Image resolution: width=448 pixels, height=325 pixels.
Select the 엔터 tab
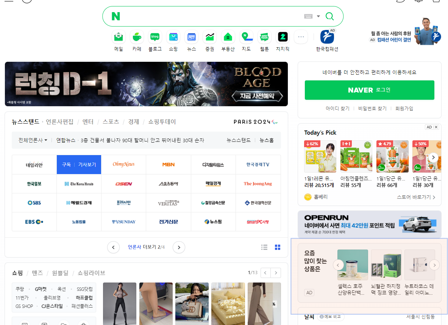[x=88, y=122]
